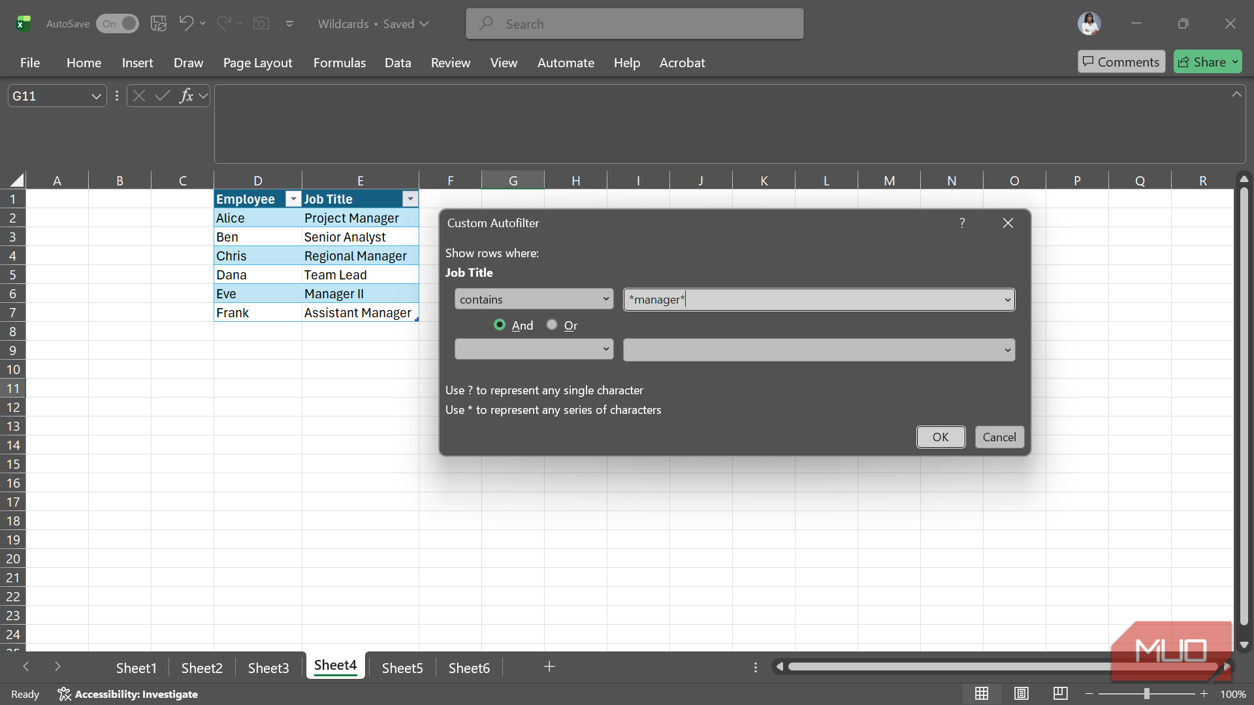The image size is (1254, 705).
Task: Click the Redo arrow icon
Action: (x=223, y=23)
